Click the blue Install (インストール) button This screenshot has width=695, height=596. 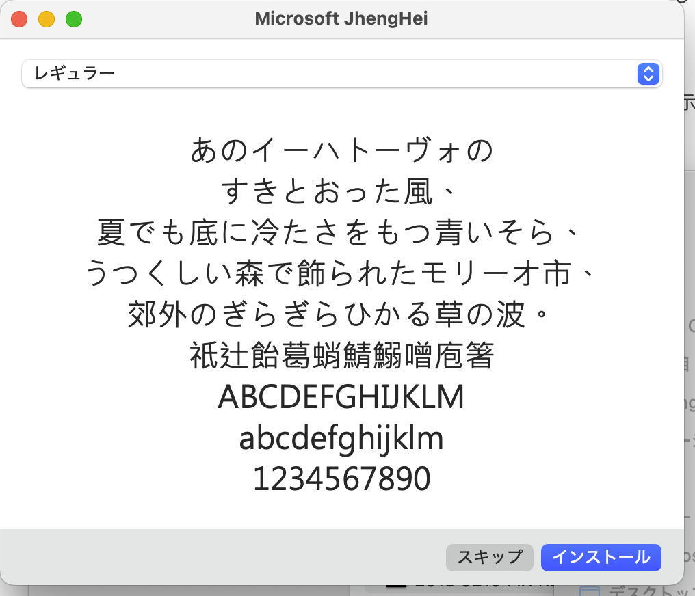(601, 557)
